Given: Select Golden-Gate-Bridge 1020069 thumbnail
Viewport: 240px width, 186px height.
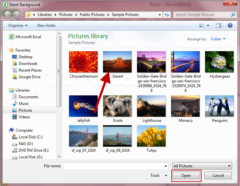Looking at the screenshot, I should point(151,62).
